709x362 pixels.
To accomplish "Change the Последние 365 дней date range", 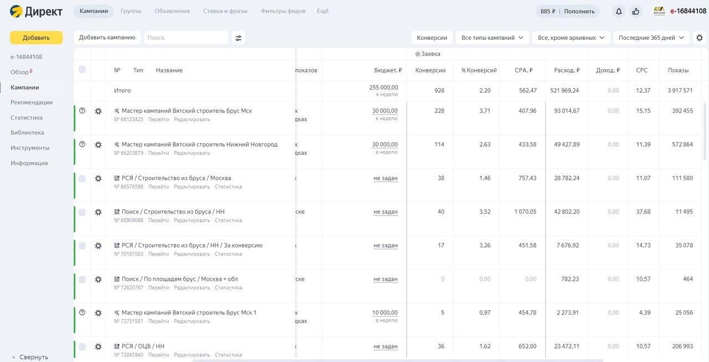I will pos(651,38).
